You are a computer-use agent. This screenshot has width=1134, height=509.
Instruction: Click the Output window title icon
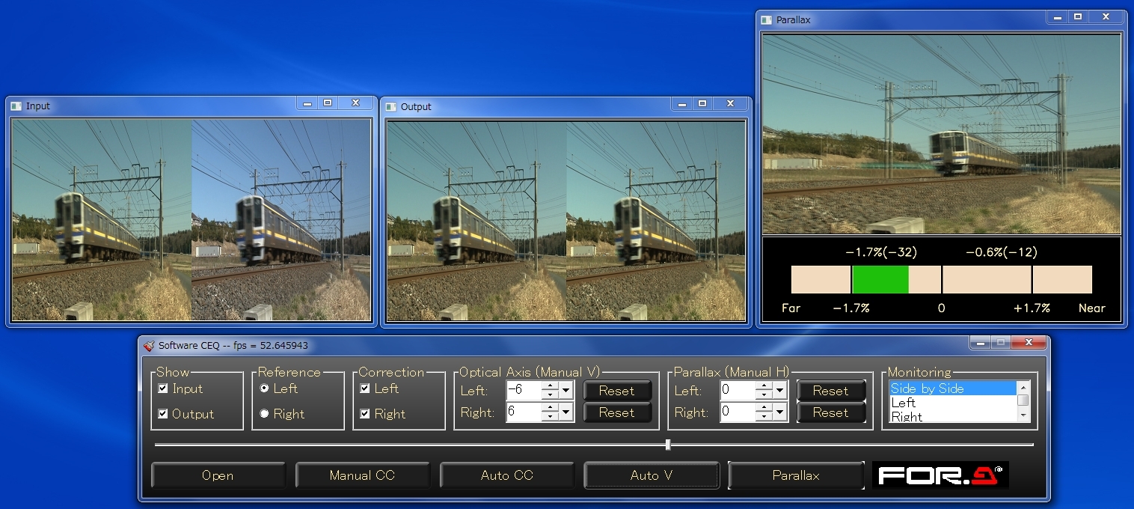391,107
